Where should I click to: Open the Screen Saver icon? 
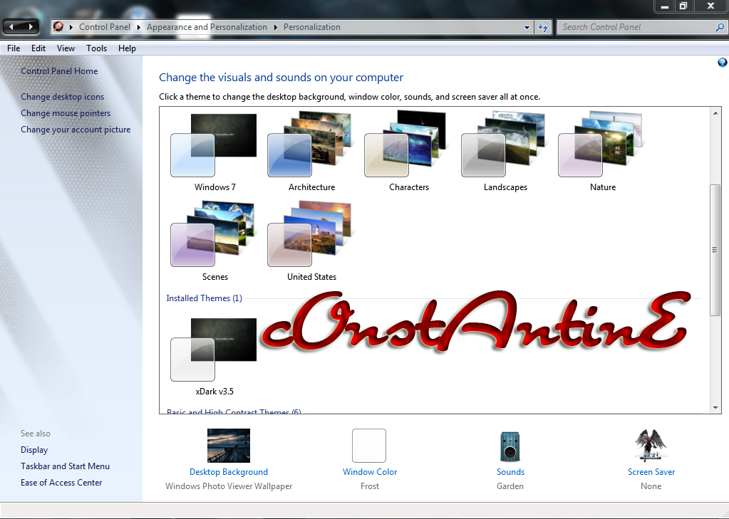tap(651, 445)
